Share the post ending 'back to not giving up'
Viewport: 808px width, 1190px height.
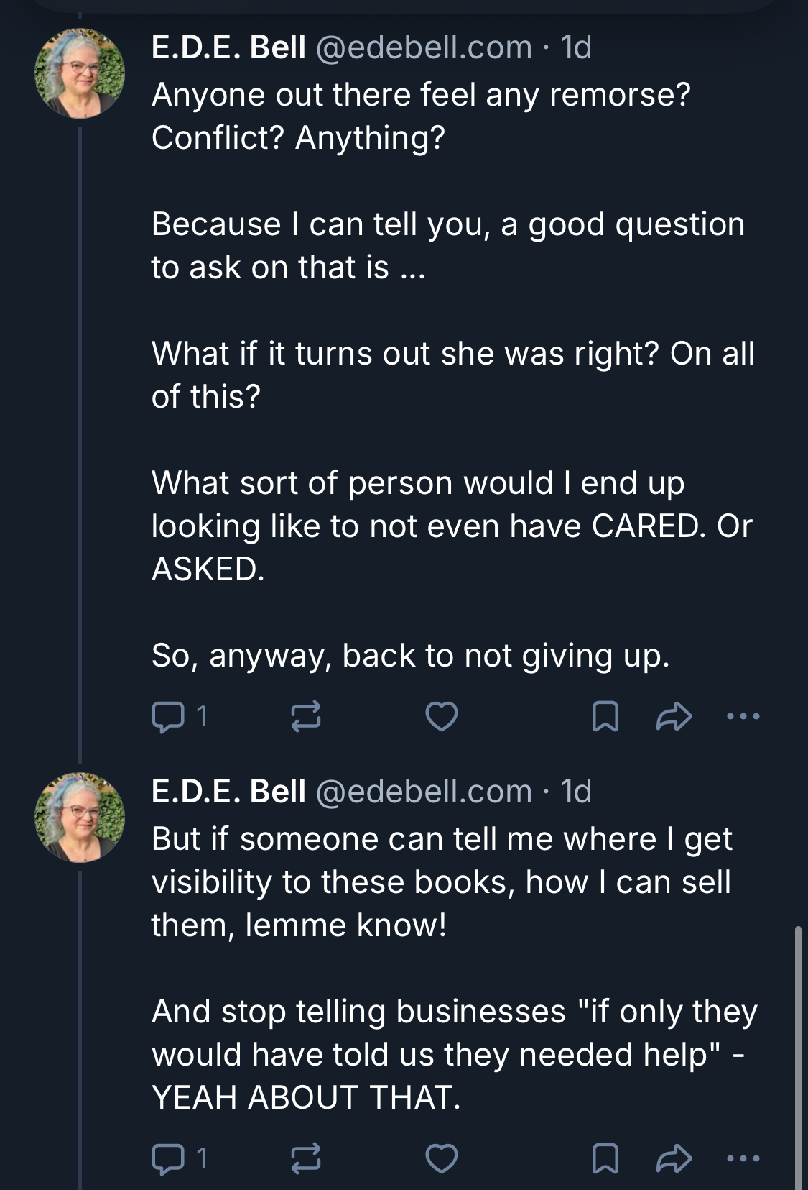pos(674,716)
